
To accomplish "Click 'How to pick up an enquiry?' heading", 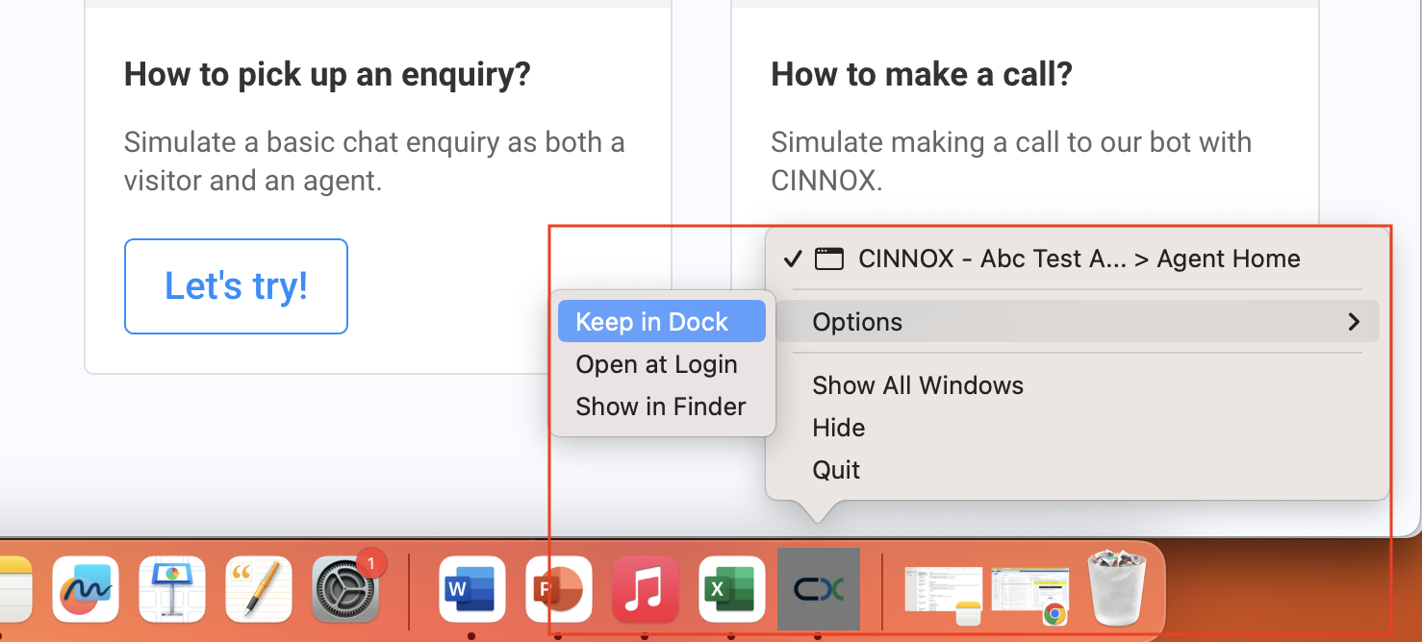I will pos(327,74).
